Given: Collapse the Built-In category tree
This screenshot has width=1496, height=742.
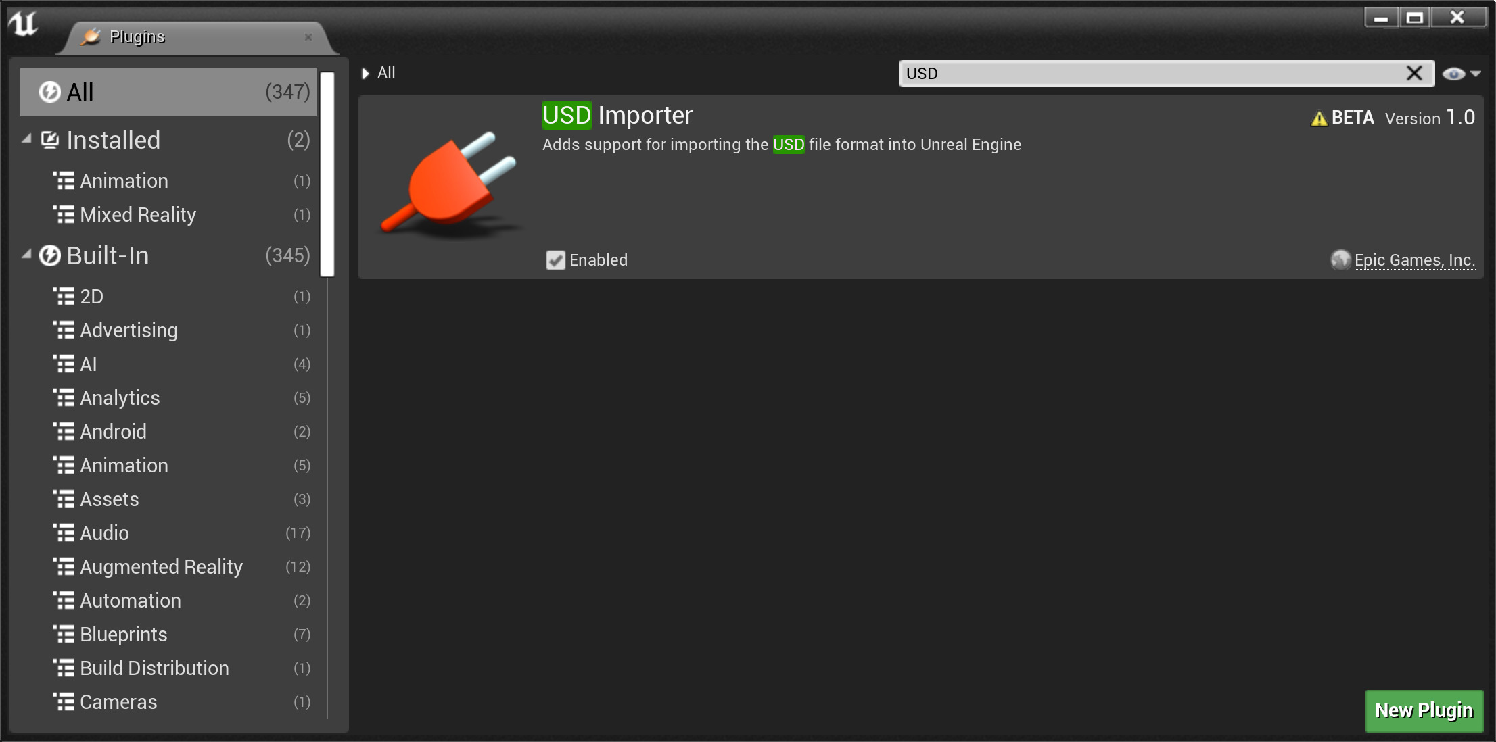Looking at the screenshot, I should pyautogui.click(x=26, y=255).
